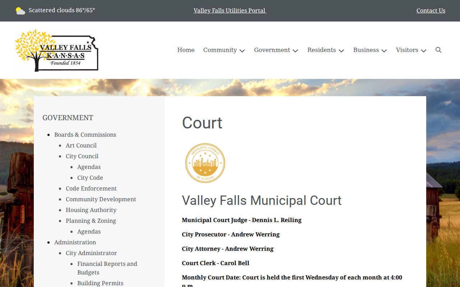460x287 pixels.
Task: Open Agendas under Planning & Zoning
Action: pos(89,231)
